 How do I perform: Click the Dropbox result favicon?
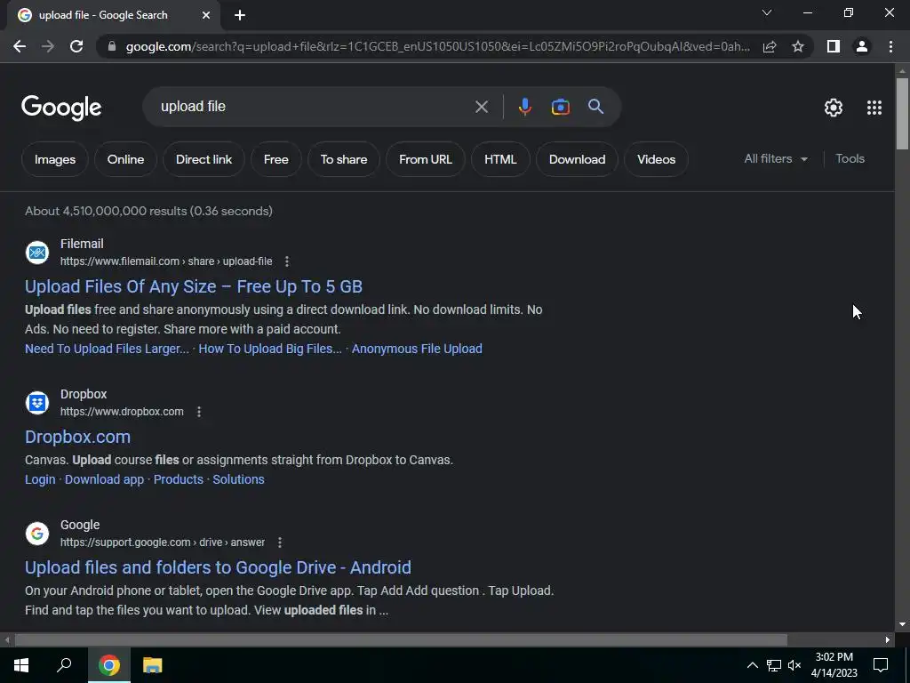(37, 403)
